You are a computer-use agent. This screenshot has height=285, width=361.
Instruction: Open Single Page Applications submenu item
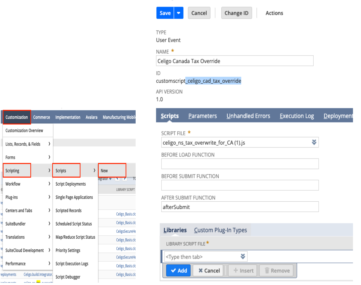[x=75, y=197]
